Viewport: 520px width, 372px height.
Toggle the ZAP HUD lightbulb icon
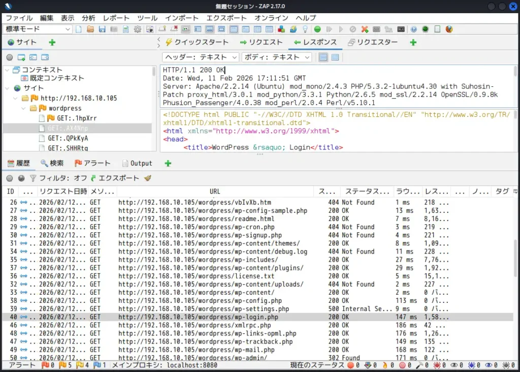305,29
